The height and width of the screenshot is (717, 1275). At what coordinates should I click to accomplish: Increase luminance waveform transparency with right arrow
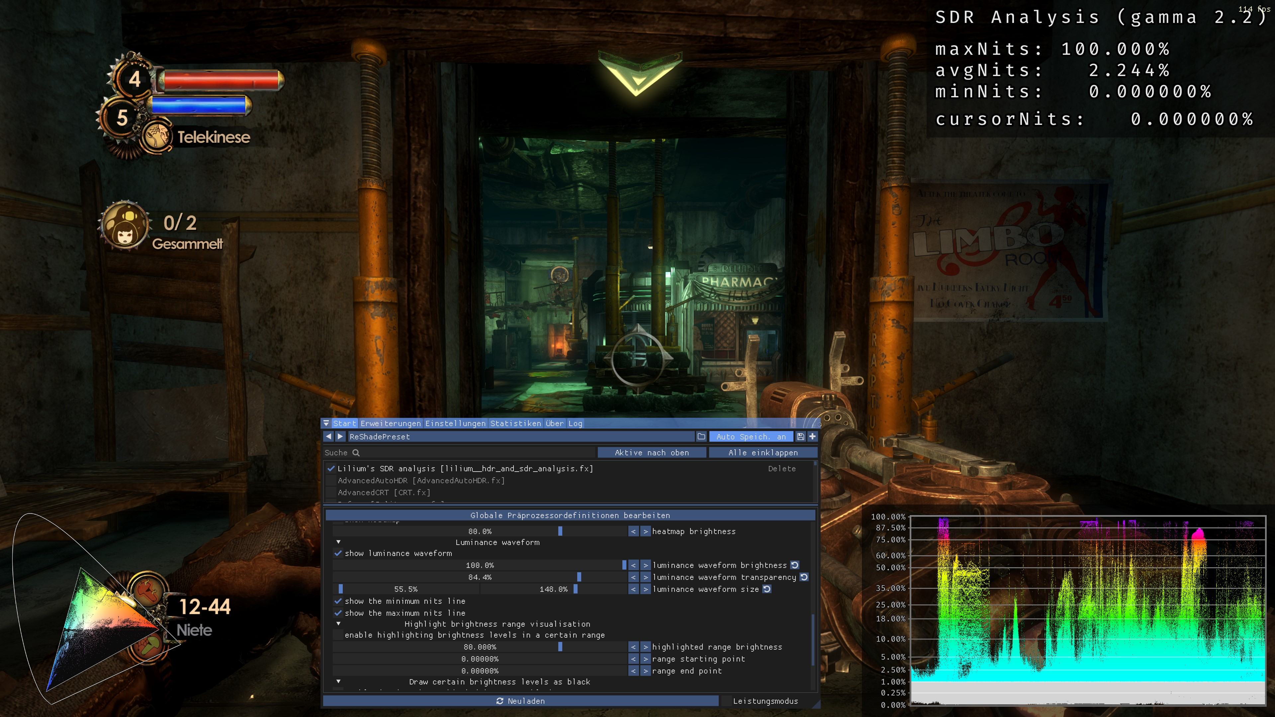click(x=645, y=577)
